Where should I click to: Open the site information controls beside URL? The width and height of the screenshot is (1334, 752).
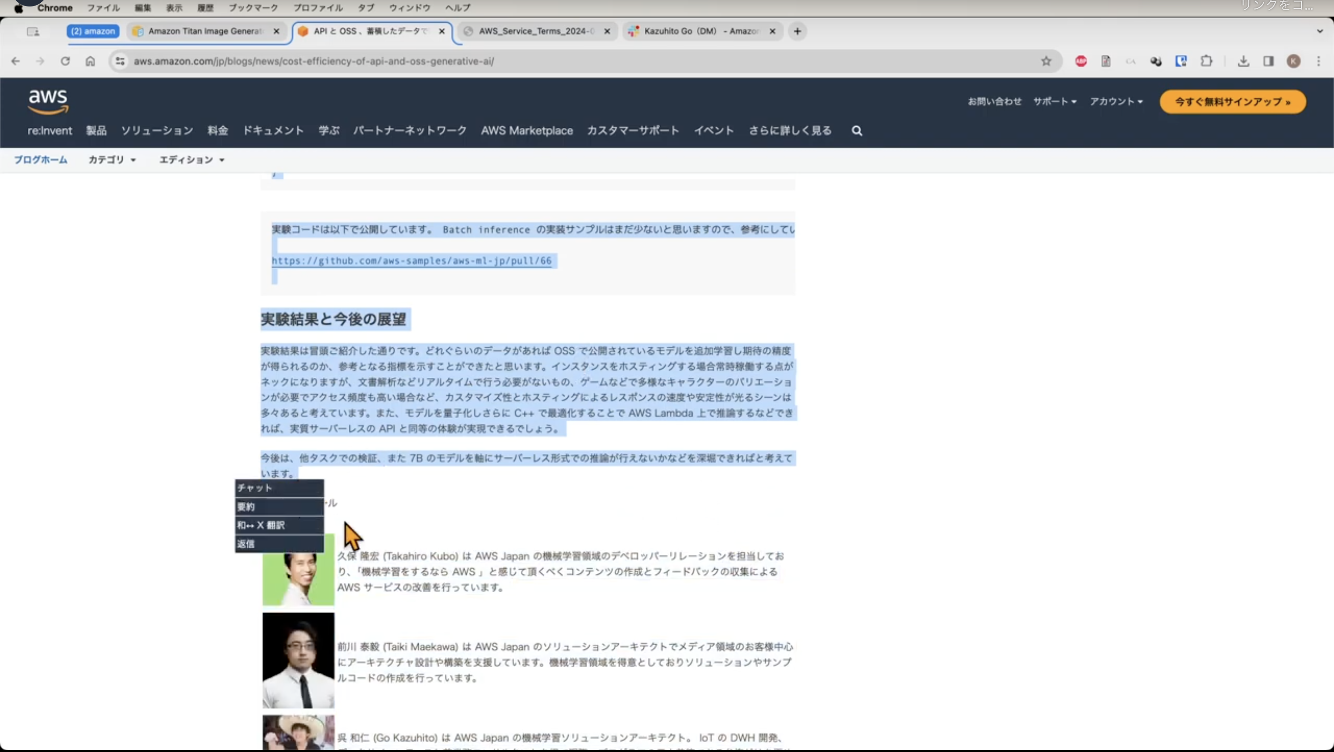120,61
